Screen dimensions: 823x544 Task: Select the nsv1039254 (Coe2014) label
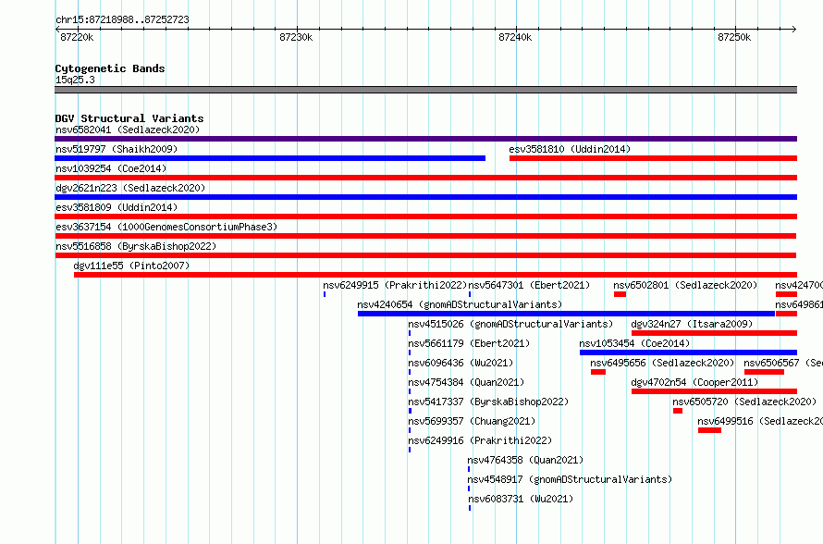coord(111,168)
